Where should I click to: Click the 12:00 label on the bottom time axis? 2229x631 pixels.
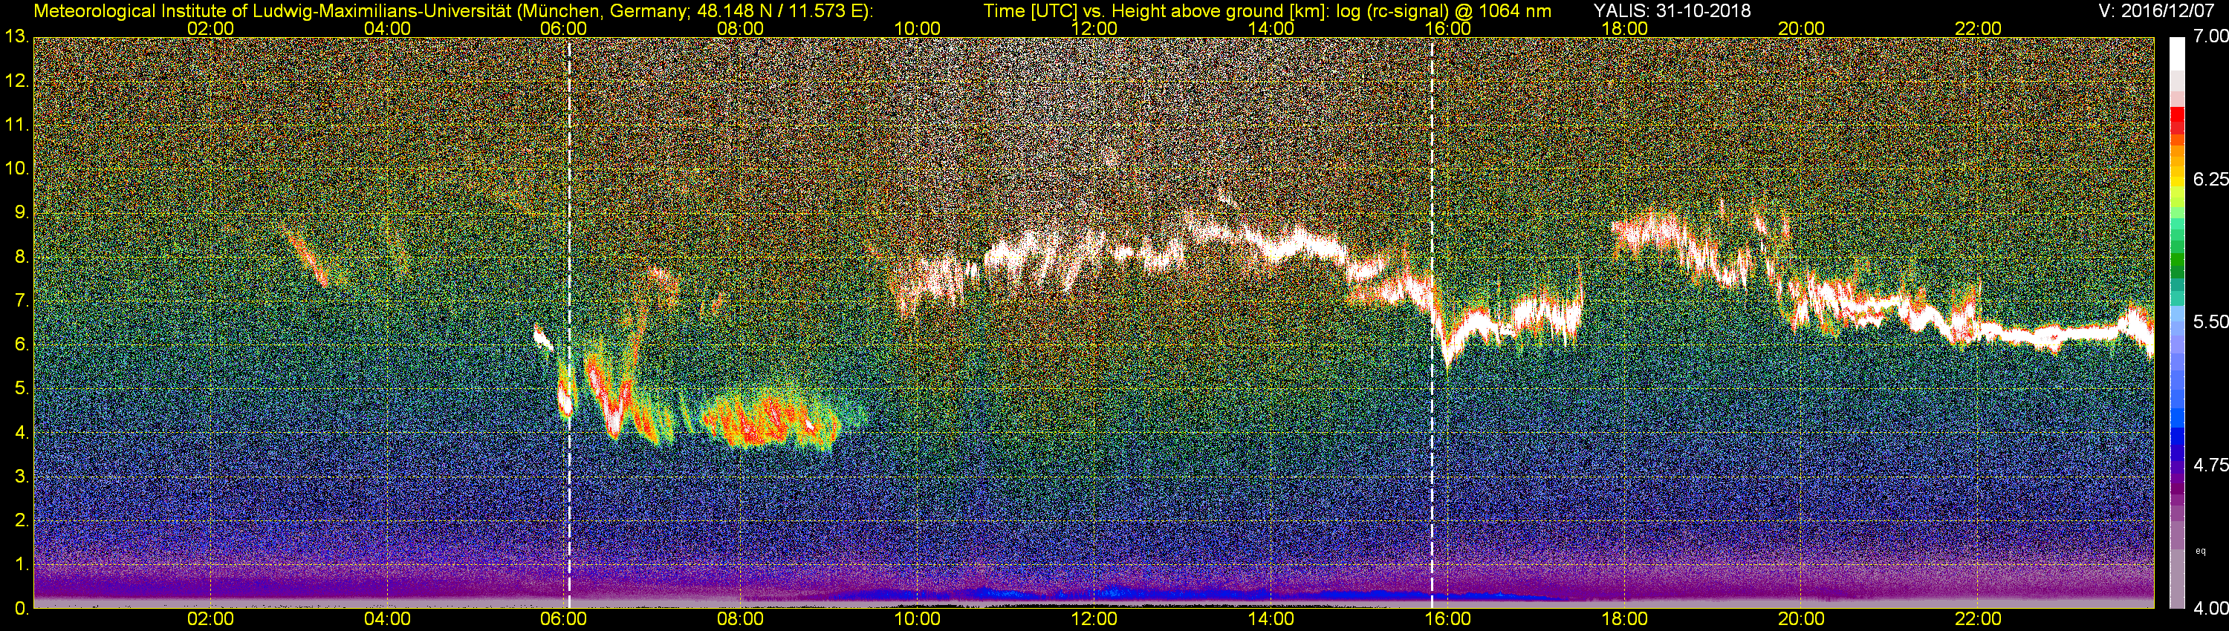tap(1094, 620)
